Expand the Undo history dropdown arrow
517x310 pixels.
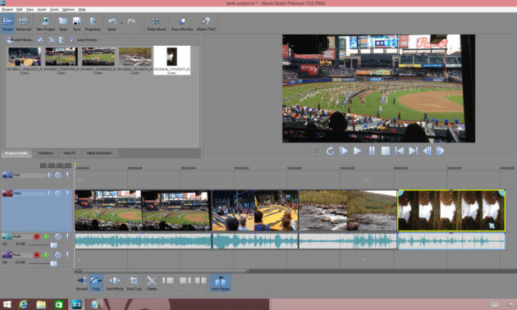(x=121, y=23)
